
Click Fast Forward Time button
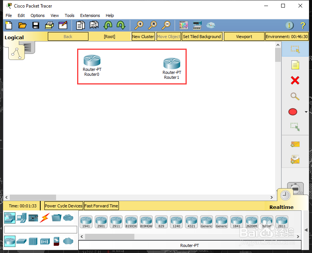pyautogui.click(x=101, y=206)
